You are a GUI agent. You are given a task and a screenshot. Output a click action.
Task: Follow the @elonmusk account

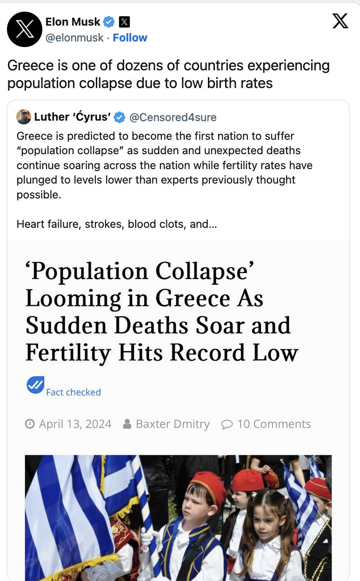pyautogui.click(x=130, y=38)
